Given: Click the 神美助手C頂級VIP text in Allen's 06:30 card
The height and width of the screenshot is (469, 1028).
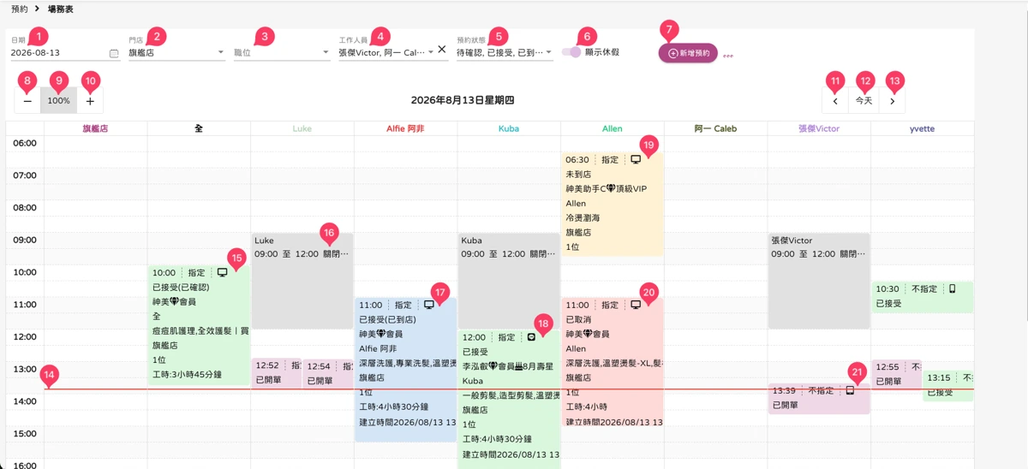Looking at the screenshot, I should pos(607,188).
